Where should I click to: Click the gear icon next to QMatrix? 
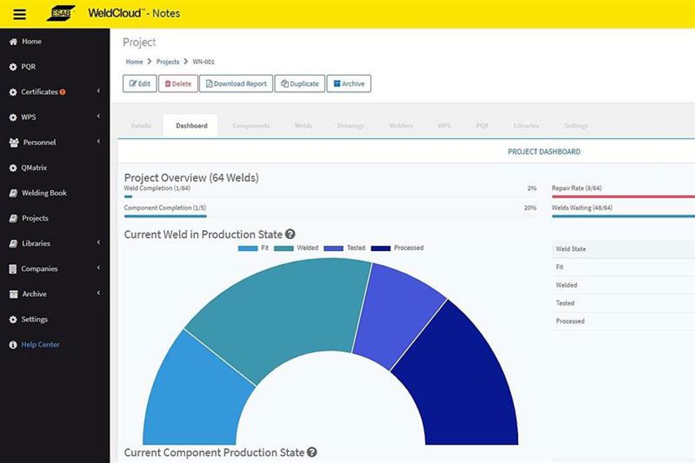(x=13, y=168)
